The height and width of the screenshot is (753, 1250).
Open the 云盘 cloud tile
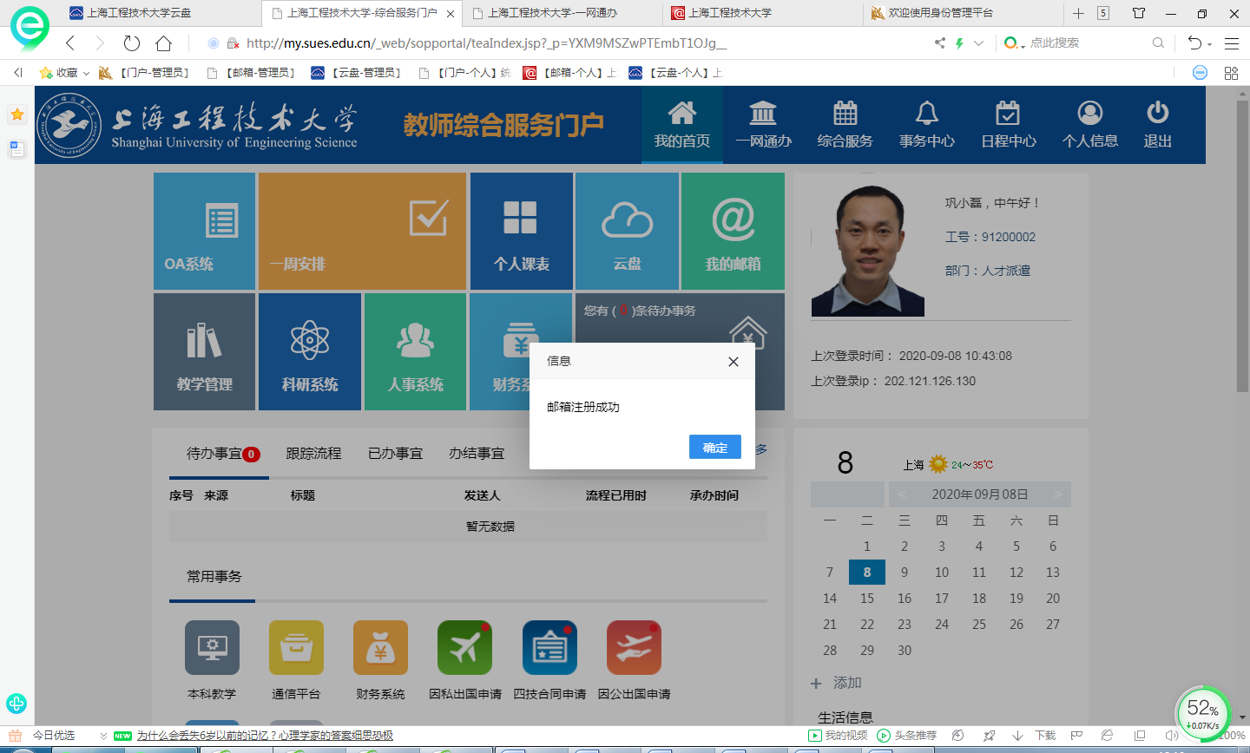point(627,231)
